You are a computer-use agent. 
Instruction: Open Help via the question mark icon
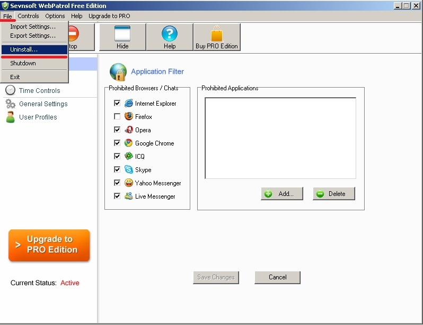point(170,34)
